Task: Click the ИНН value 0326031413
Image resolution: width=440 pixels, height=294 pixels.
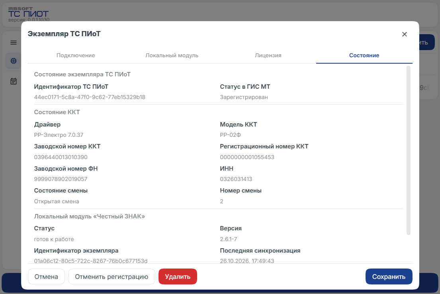Action: (x=236, y=179)
